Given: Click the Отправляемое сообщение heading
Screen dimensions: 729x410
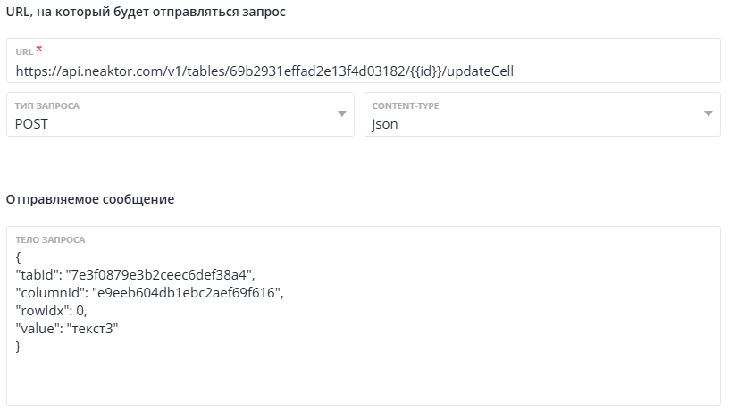Looking at the screenshot, I should click(90, 199).
